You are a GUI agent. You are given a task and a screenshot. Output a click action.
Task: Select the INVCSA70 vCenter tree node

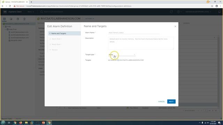(x=17, y=24)
